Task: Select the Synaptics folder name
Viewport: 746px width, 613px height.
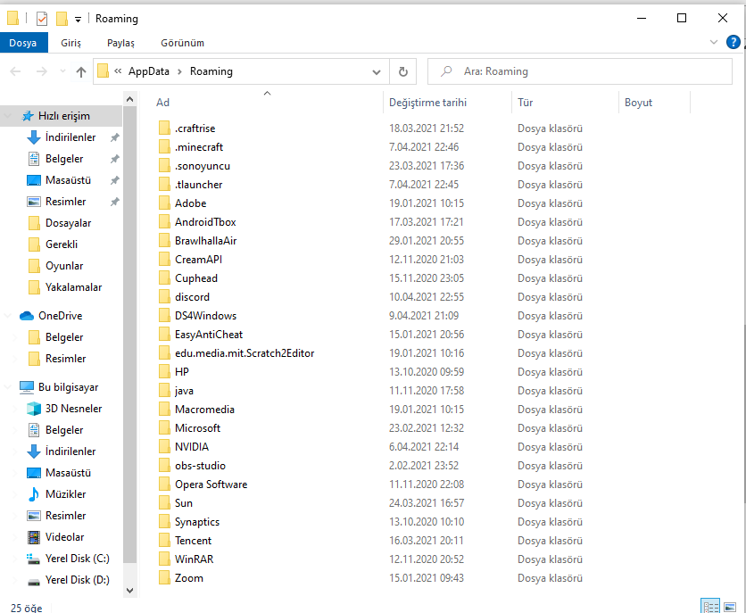Action: (197, 522)
